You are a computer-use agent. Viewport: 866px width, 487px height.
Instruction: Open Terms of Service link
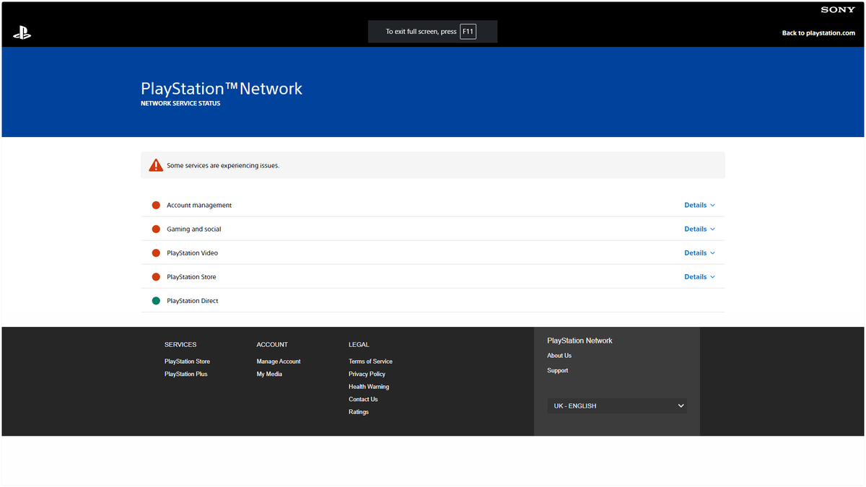370,361
